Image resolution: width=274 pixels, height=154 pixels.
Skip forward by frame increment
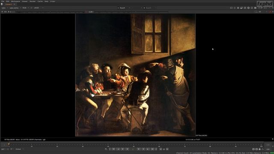click(x=167, y=149)
